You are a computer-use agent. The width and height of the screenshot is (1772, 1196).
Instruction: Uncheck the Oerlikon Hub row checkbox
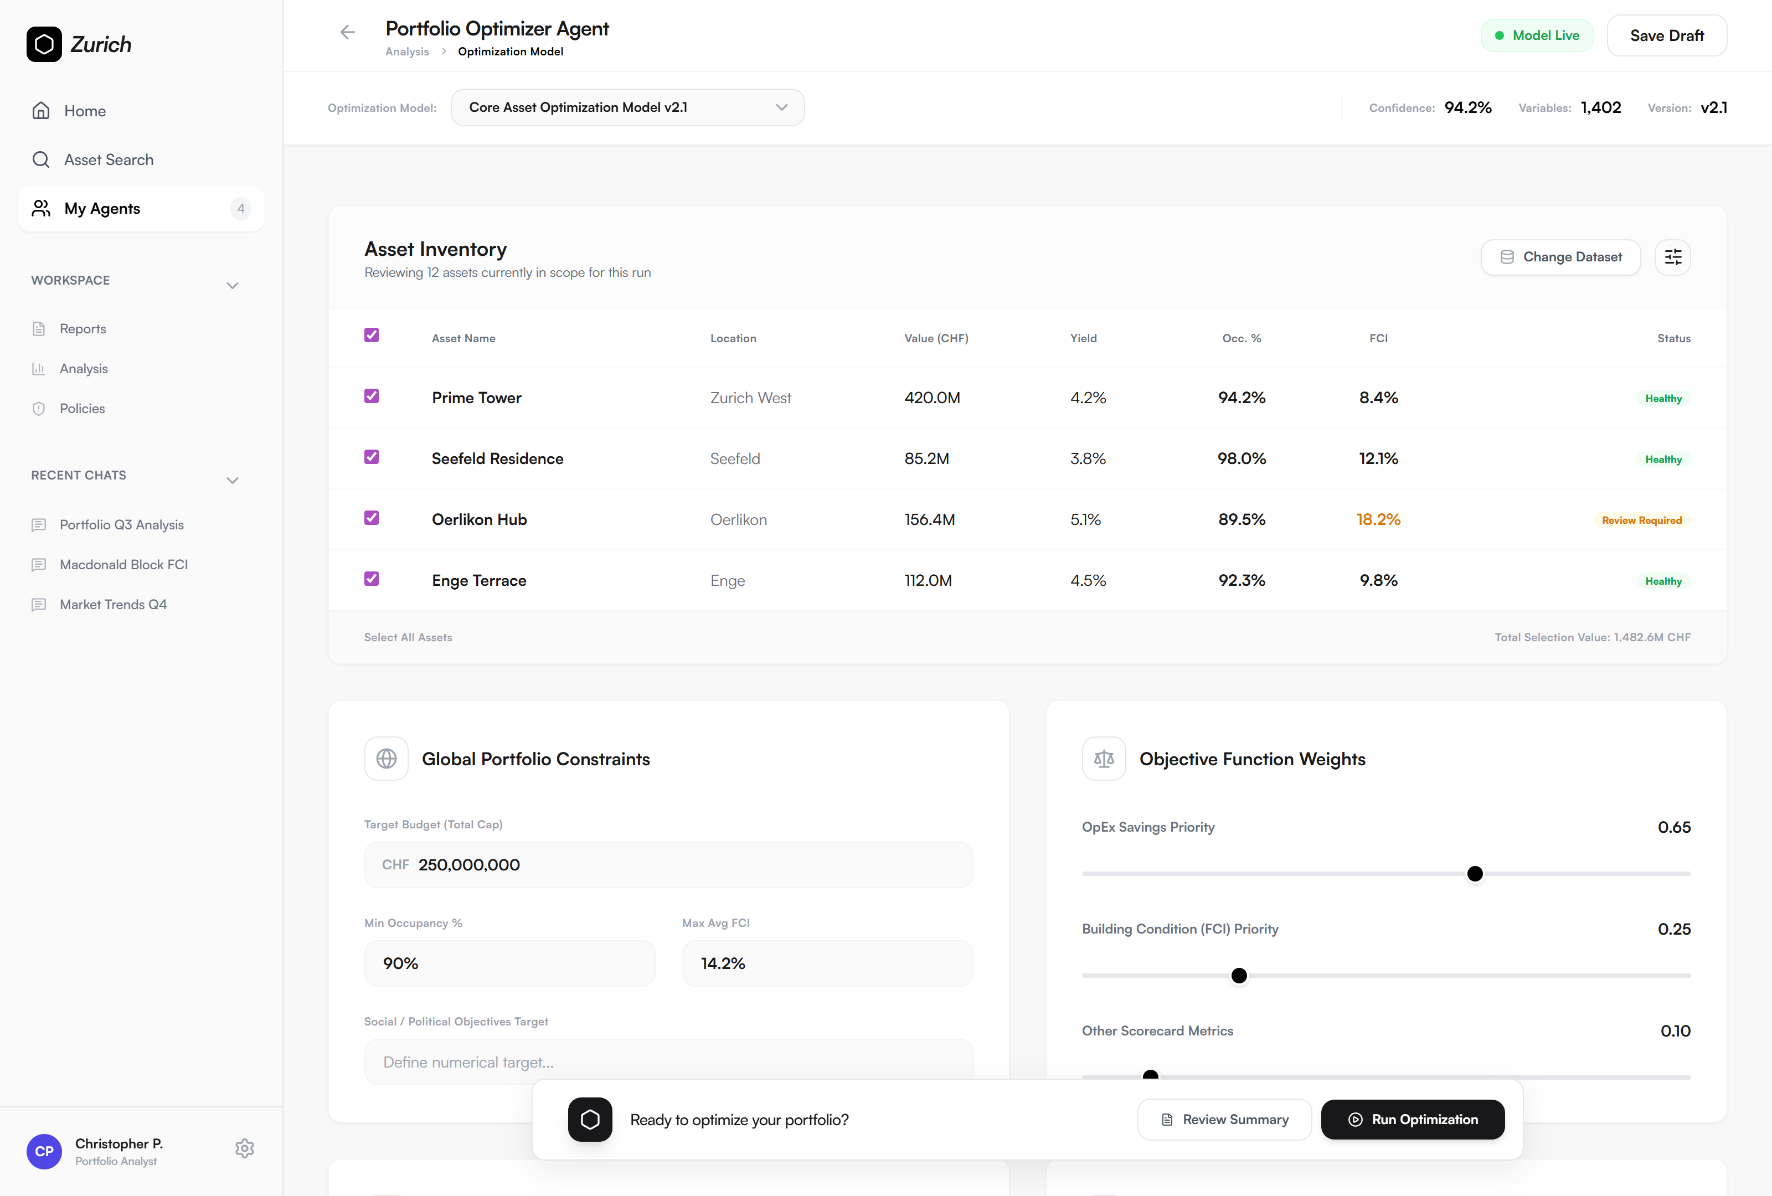click(x=372, y=518)
